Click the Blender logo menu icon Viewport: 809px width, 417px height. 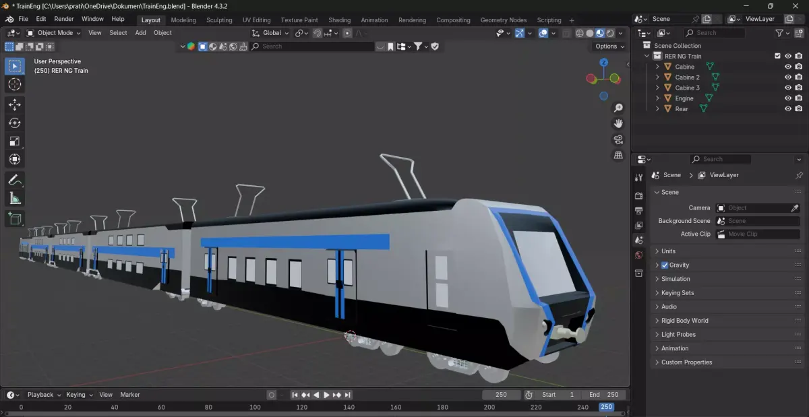pyautogui.click(x=9, y=19)
